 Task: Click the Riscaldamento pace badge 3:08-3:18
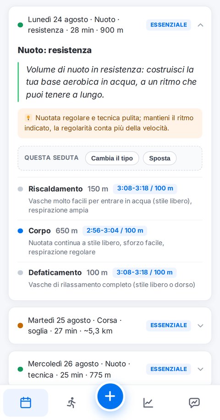click(x=145, y=189)
